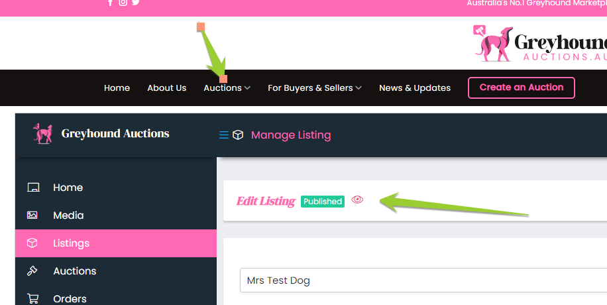Click the cube icon beside Manage Listing
The image size is (607, 305).
[238, 135]
